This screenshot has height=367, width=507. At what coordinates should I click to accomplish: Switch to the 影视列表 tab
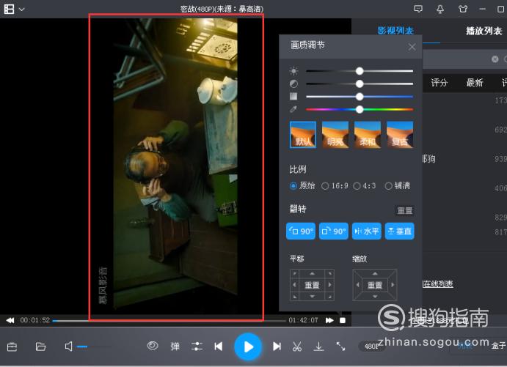395,31
